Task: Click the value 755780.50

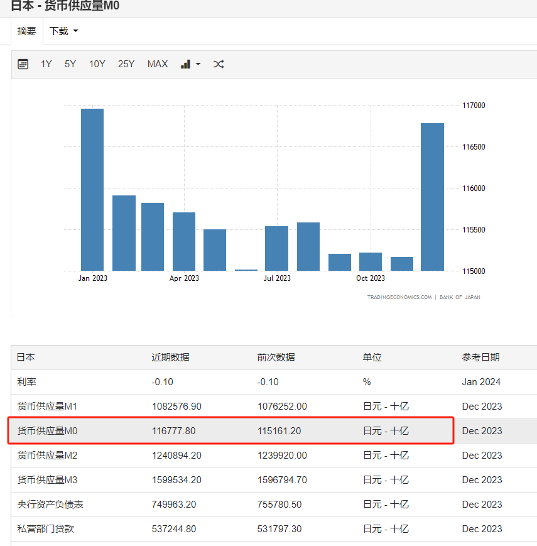Action: (x=279, y=505)
